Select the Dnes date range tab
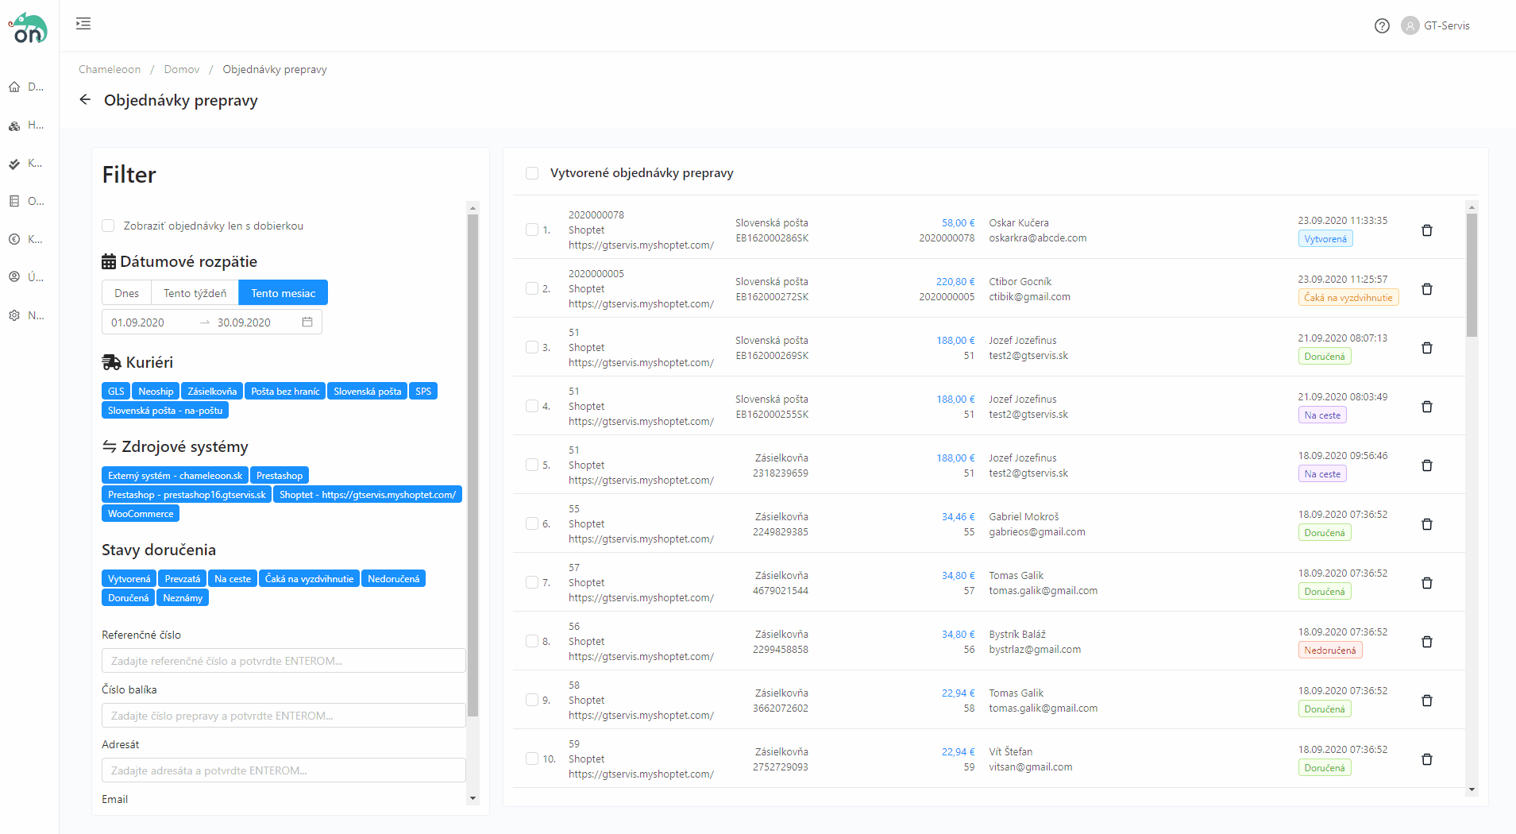1516x834 pixels. pos(126,293)
